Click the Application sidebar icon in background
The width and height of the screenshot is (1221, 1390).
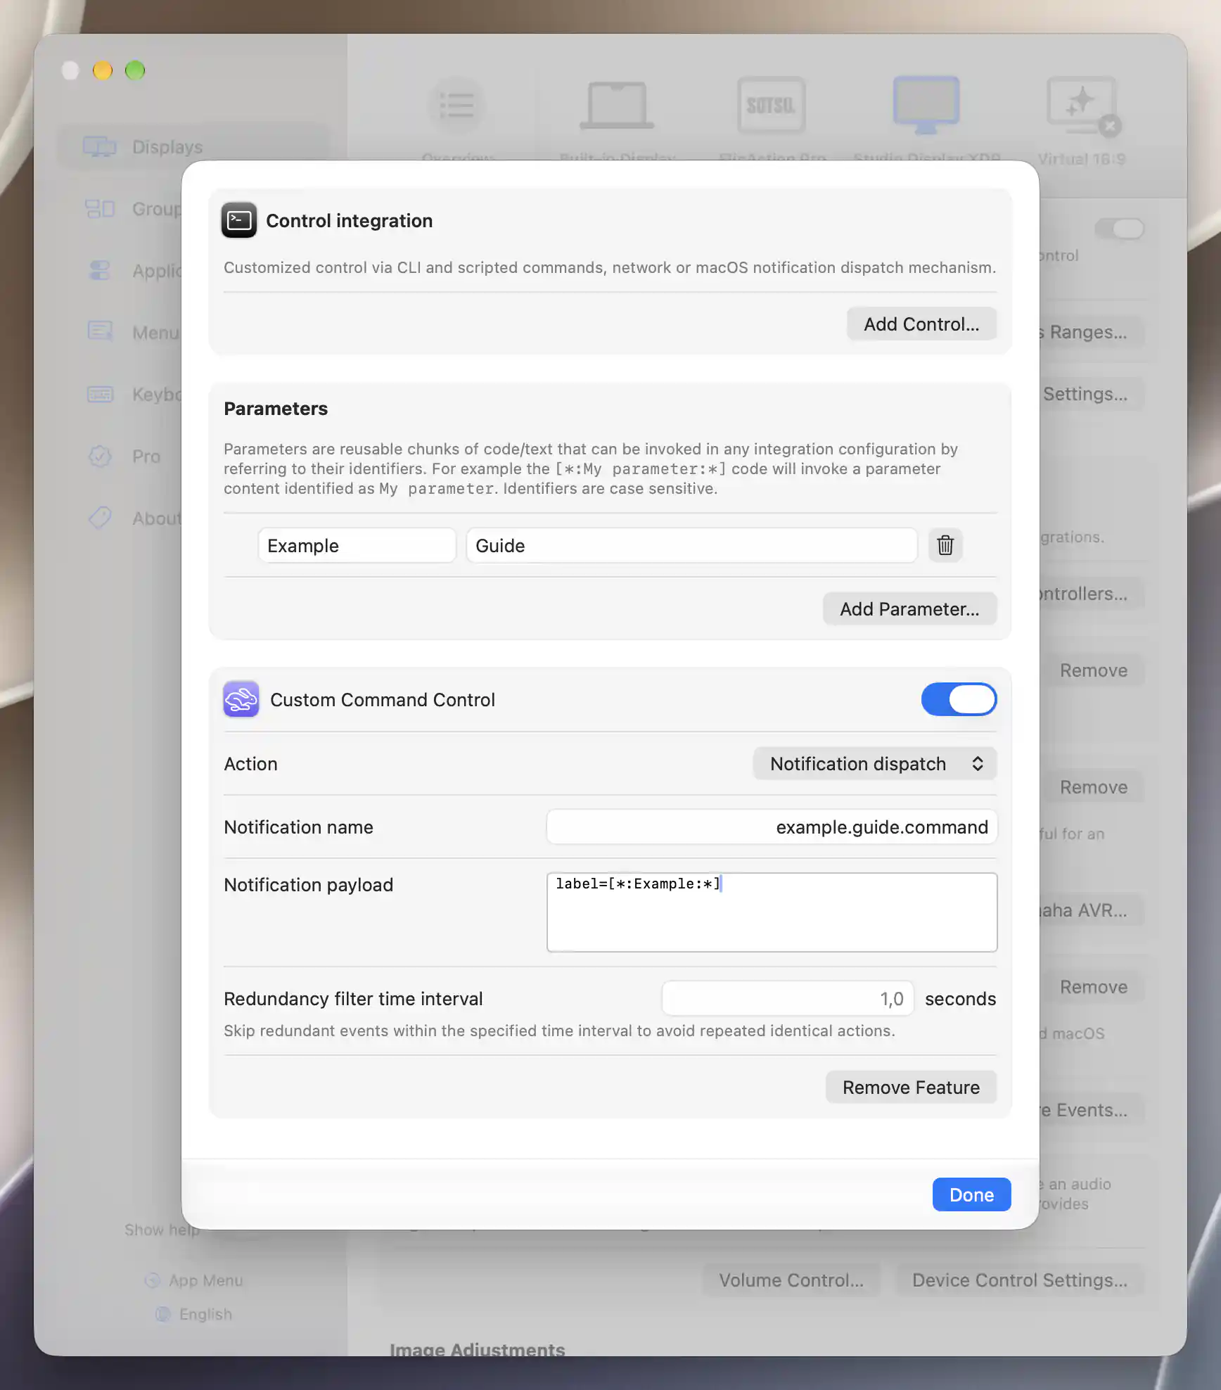(100, 270)
